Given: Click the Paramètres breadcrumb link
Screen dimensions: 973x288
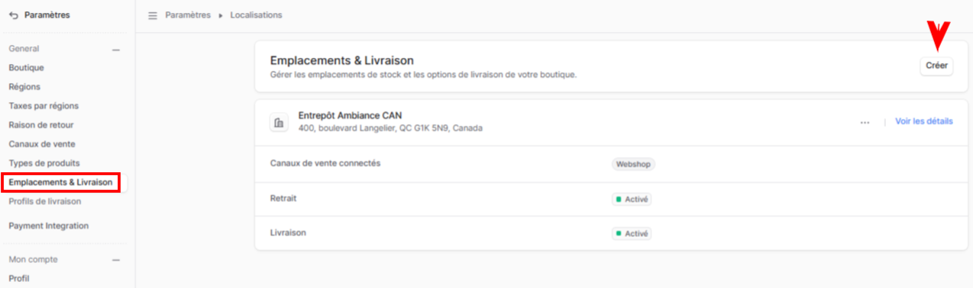Looking at the screenshot, I should pyautogui.click(x=188, y=15).
